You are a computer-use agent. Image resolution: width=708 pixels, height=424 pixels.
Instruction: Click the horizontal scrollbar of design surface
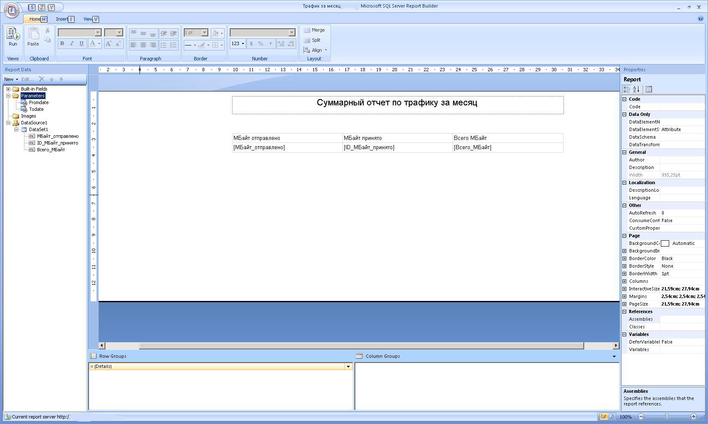[361, 346]
